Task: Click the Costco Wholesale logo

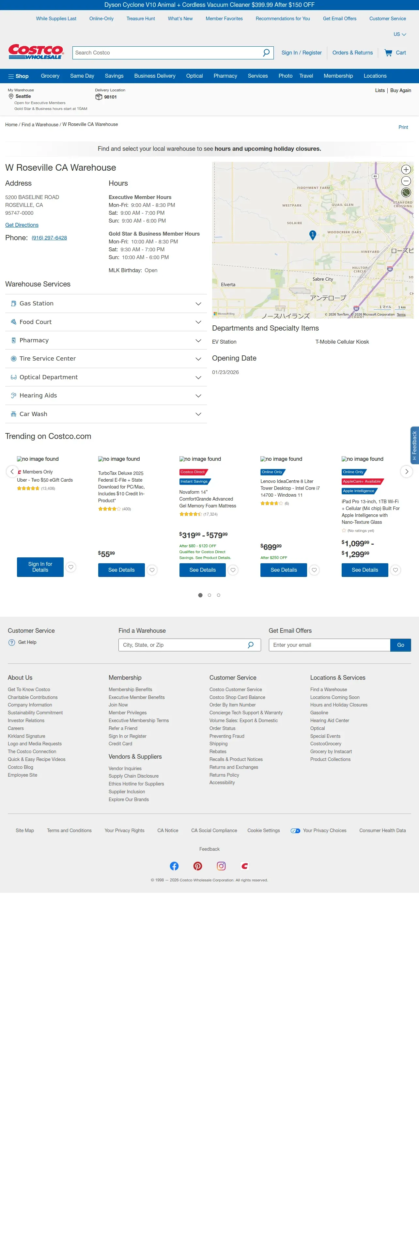Action: click(36, 52)
